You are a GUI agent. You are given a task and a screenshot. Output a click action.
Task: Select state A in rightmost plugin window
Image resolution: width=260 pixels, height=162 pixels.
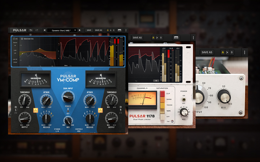point(223,52)
